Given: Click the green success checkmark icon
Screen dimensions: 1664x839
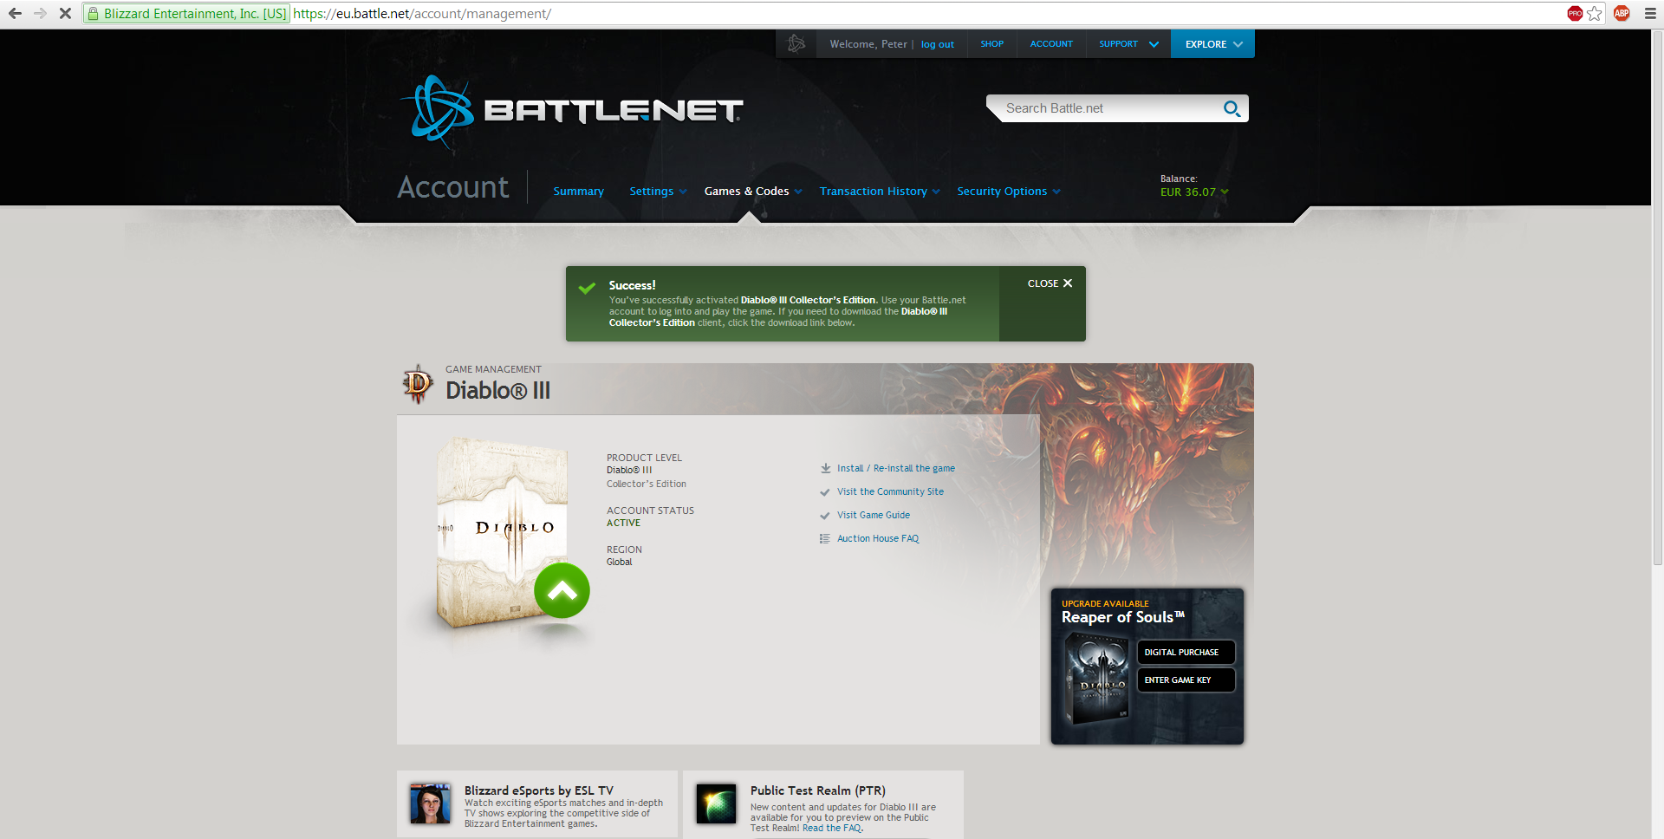Looking at the screenshot, I should click(x=587, y=289).
